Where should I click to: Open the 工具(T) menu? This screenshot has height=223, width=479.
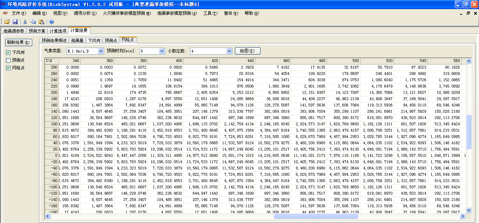210,13
